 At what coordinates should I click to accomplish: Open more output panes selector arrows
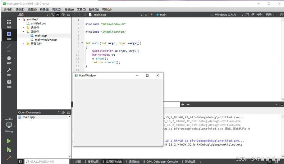201,161
